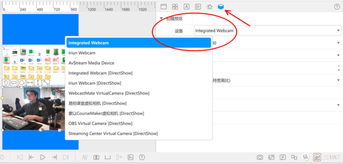Pick CourseMaker虚拟相机 [DirectShow] entry
343x164 pixels.
tap(139, 113)
